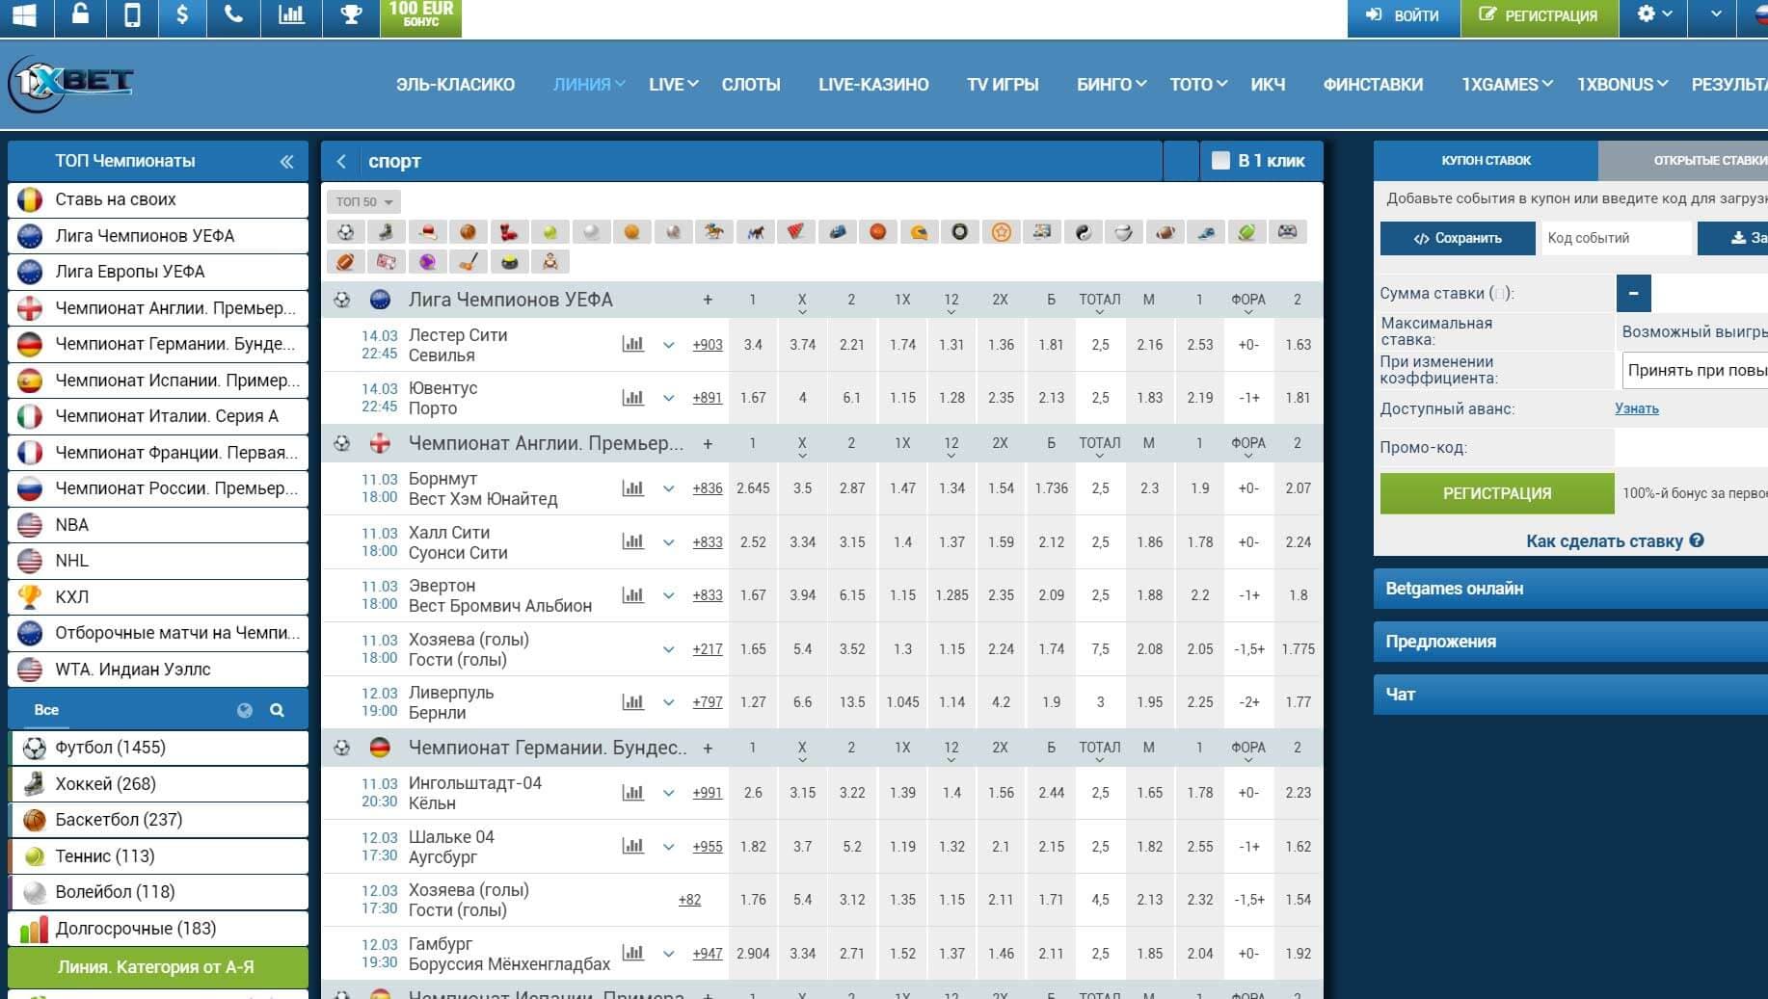The width and height of the screenshot is (1768, 999).
Task: Click the ВОЙТИ login button
Action: [1404, 16]
